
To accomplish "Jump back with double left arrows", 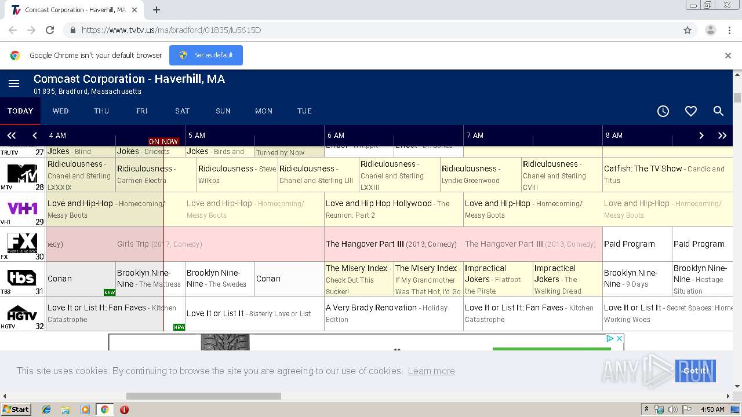I will point(11,136).
